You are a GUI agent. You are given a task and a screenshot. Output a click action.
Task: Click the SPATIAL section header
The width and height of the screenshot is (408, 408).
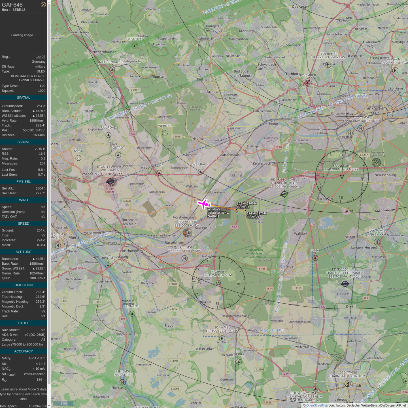[x=24, y=97]
